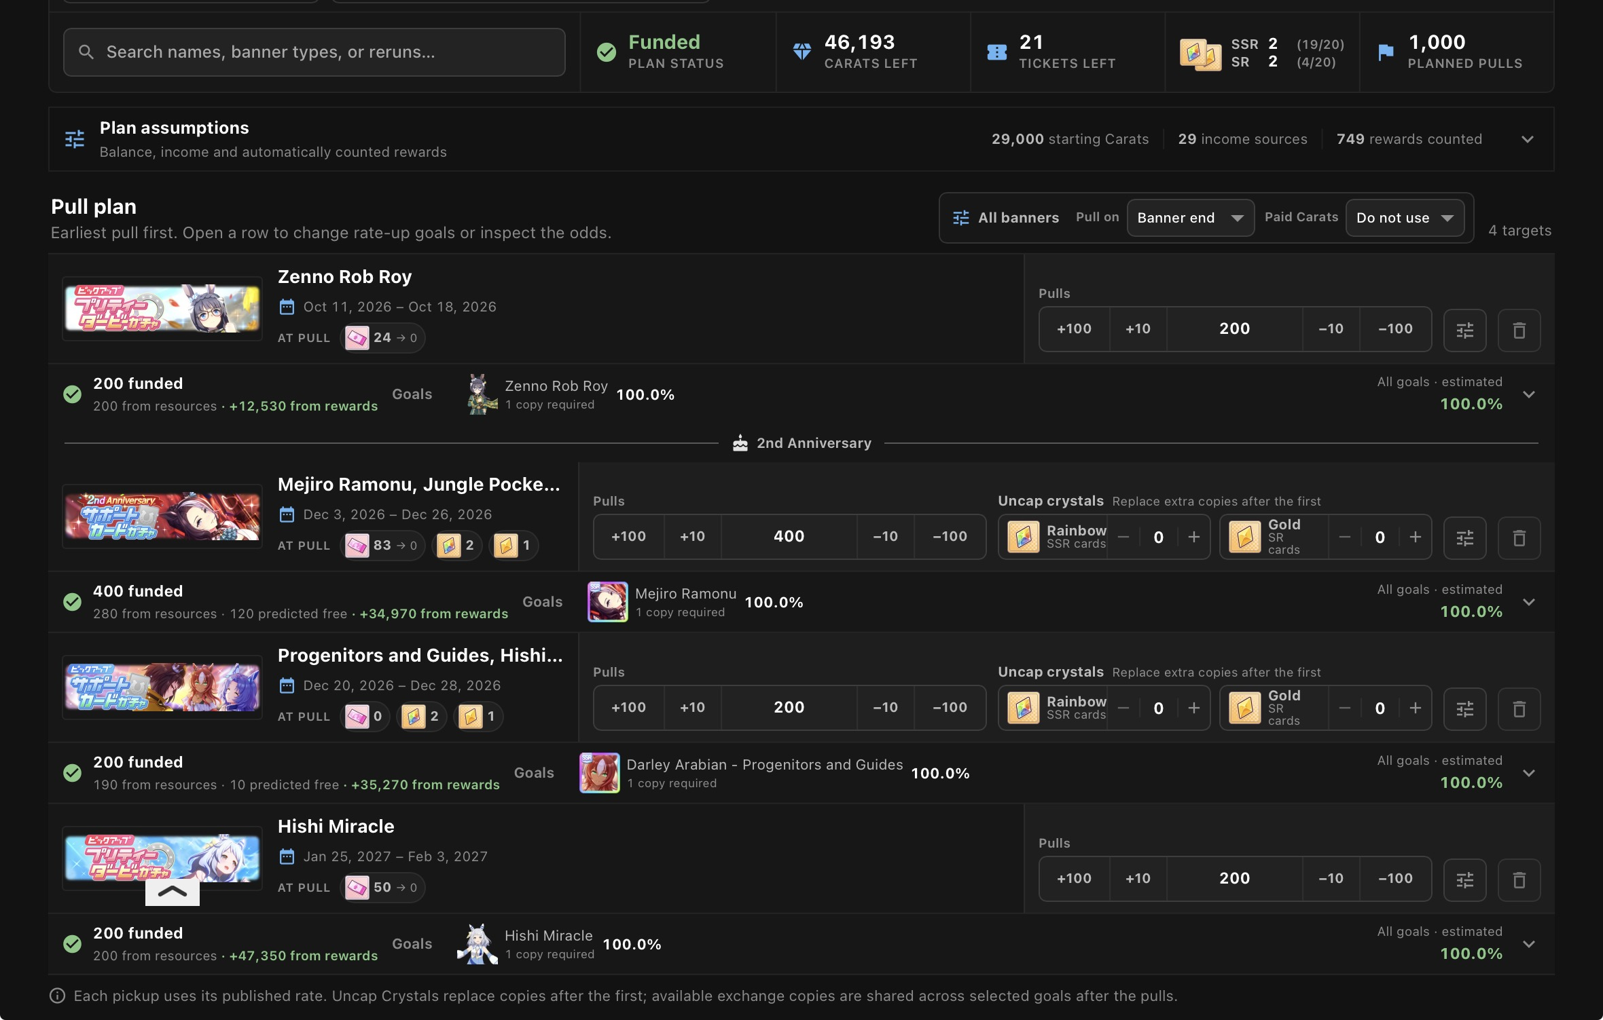Add 100 pulls to Zenno Rob Roy
Image resolution: width=1603 pixels, height=1020 pixels.
click(x=1074, y=329)
